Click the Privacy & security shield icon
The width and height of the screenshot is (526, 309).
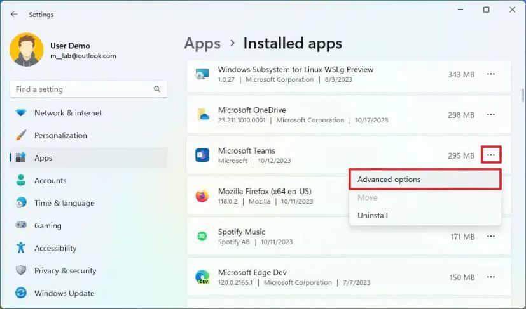[21, 270]
